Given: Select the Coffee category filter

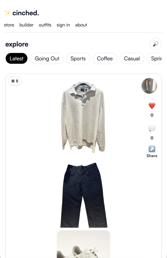Looking at the screenshot, I should (105, 58).
